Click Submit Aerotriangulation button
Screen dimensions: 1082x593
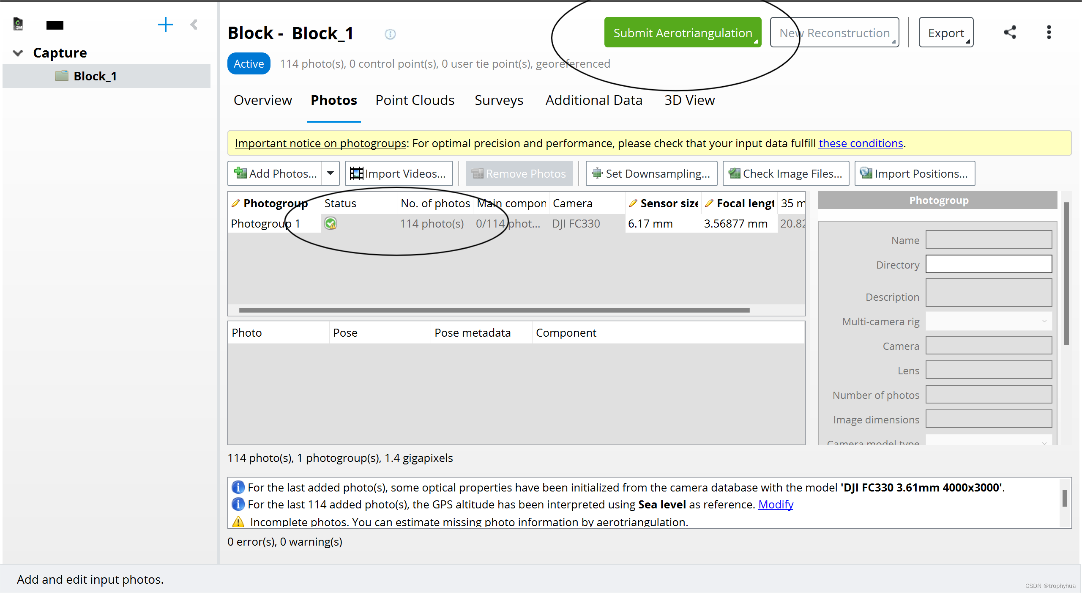coord(683,33)
